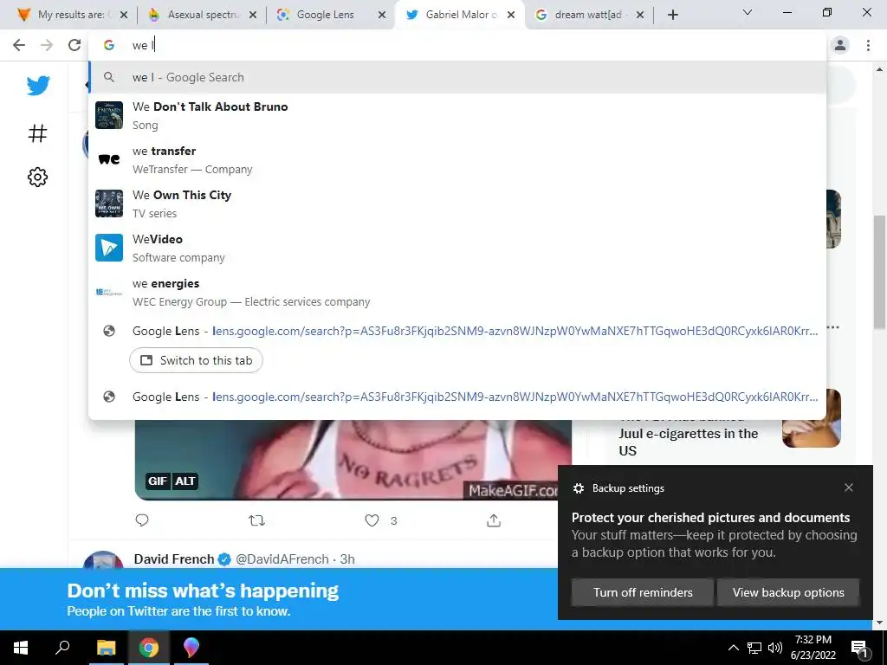Image resolution: width=887 pixels, height=665 pixels.
Task: Close the Backup settings notification
Action: point(849,487)
